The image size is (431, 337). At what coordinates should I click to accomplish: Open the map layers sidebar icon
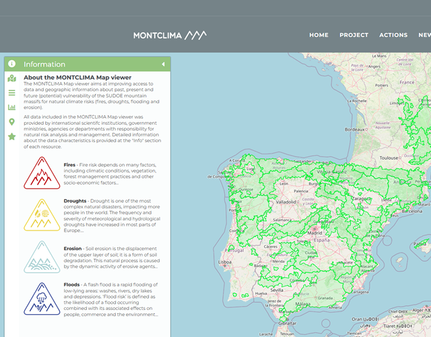click(x=12, y=78)
